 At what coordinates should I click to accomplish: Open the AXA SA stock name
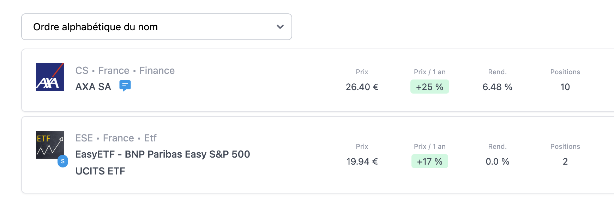[x=93, y=87]
